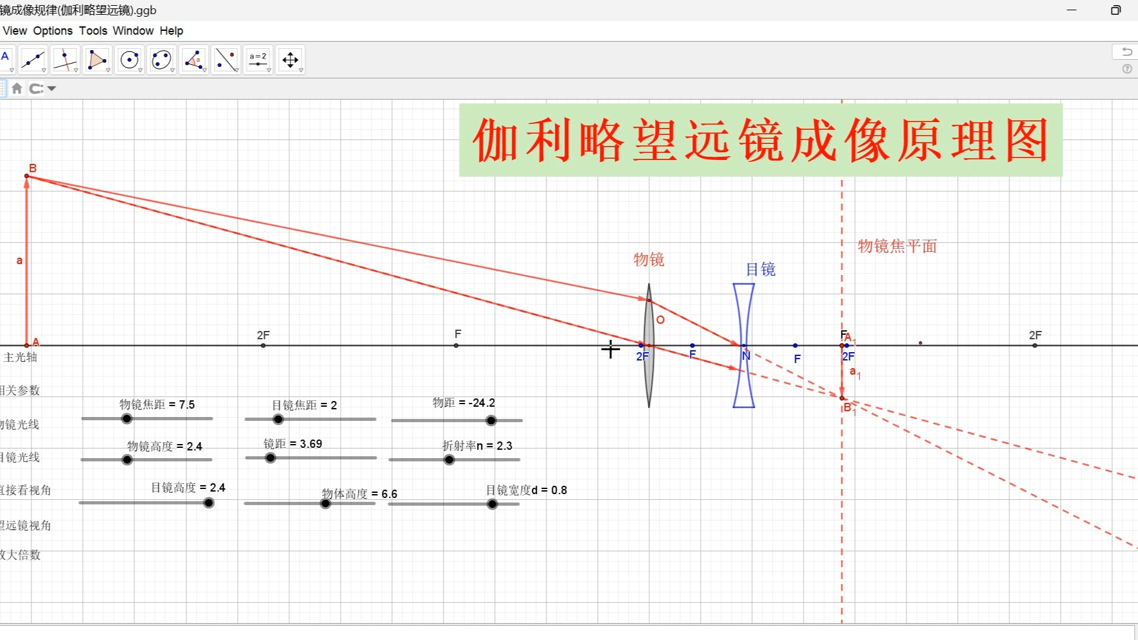Select the Circle with Center through Point tool
The width and height of the screenshot is (1138, 640).
(129, 60)
